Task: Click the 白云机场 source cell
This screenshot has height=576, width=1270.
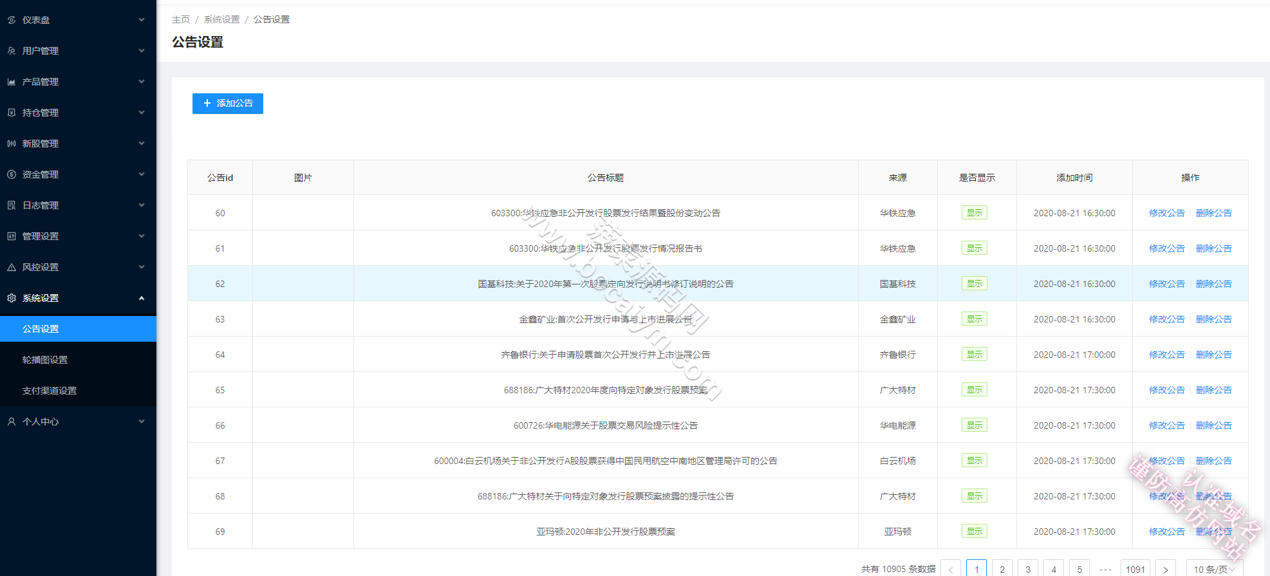Action: (898, 461)
